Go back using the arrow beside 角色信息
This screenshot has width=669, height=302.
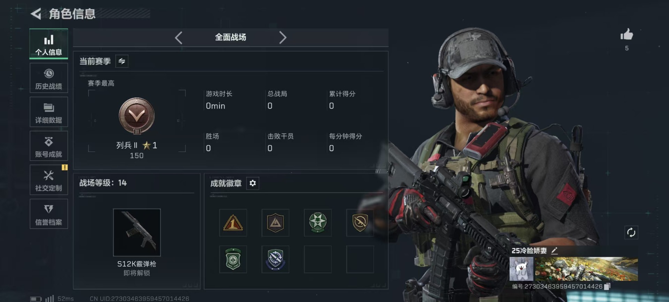(x=36, y=14)
